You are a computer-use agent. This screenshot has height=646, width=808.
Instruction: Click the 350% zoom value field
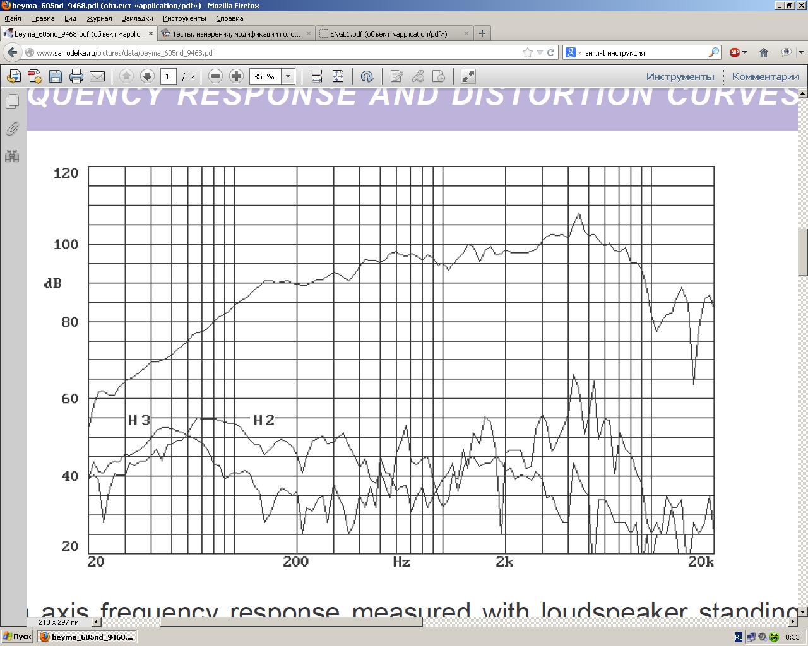265,76
